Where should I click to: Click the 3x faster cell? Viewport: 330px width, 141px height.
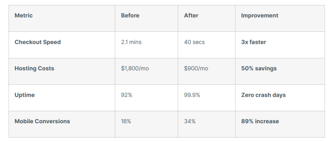click(x=254, y=42)
